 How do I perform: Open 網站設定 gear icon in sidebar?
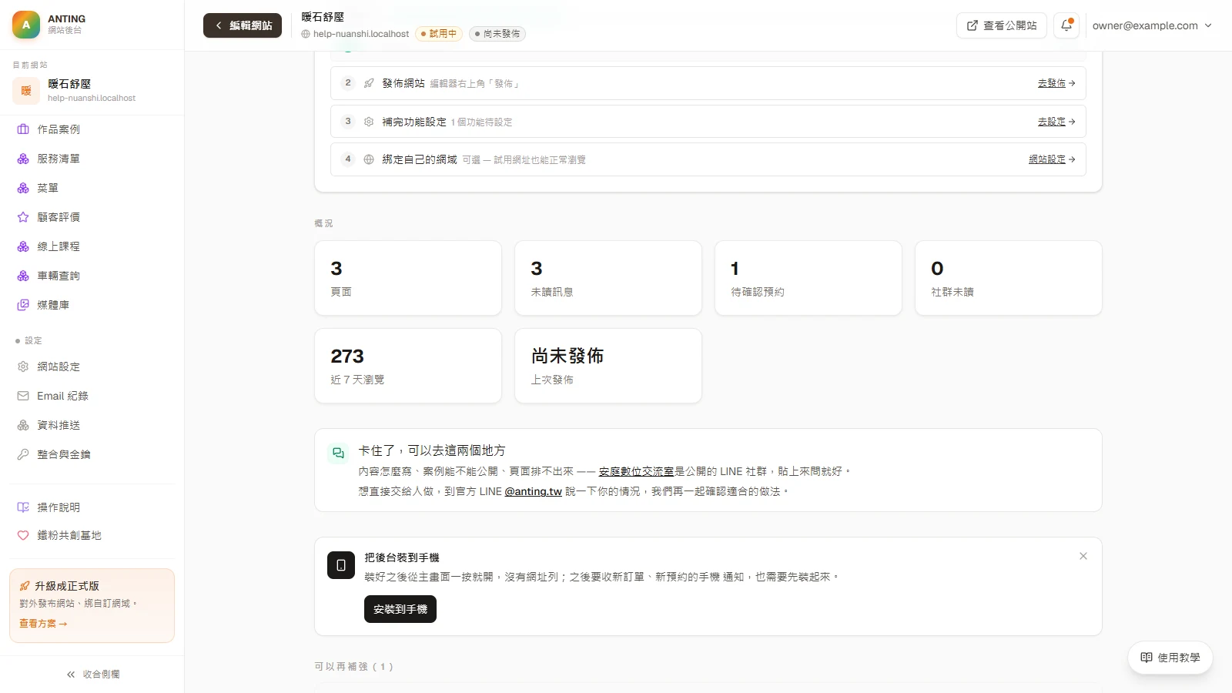[23, 367]
